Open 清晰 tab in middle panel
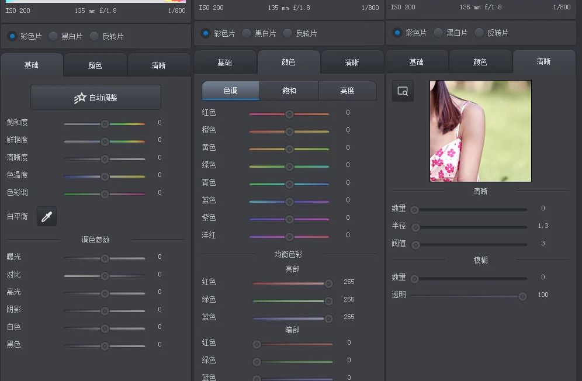 pyautogui.click(x=352, y=63)
